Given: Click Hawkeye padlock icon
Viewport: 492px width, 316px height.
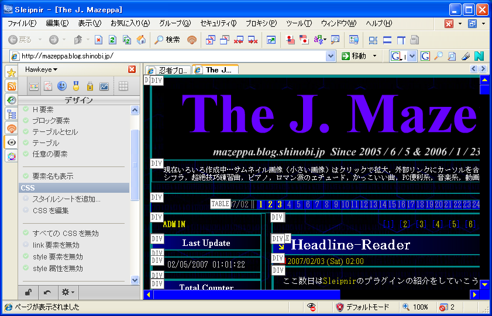Looking at the screenshot, I should 90,86.
